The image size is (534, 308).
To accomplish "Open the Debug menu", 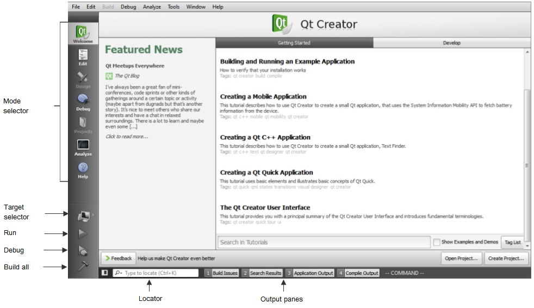I will [x=128, y=7].
